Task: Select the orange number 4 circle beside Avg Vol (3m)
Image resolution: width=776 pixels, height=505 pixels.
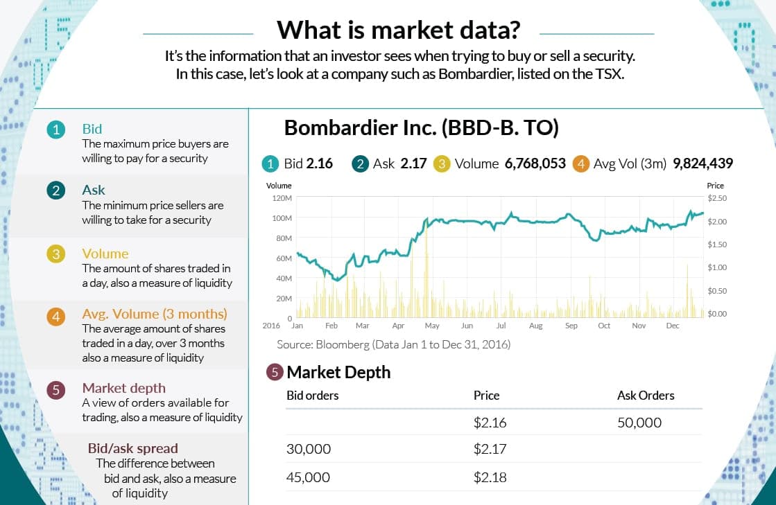Action: tap(581, 164)
